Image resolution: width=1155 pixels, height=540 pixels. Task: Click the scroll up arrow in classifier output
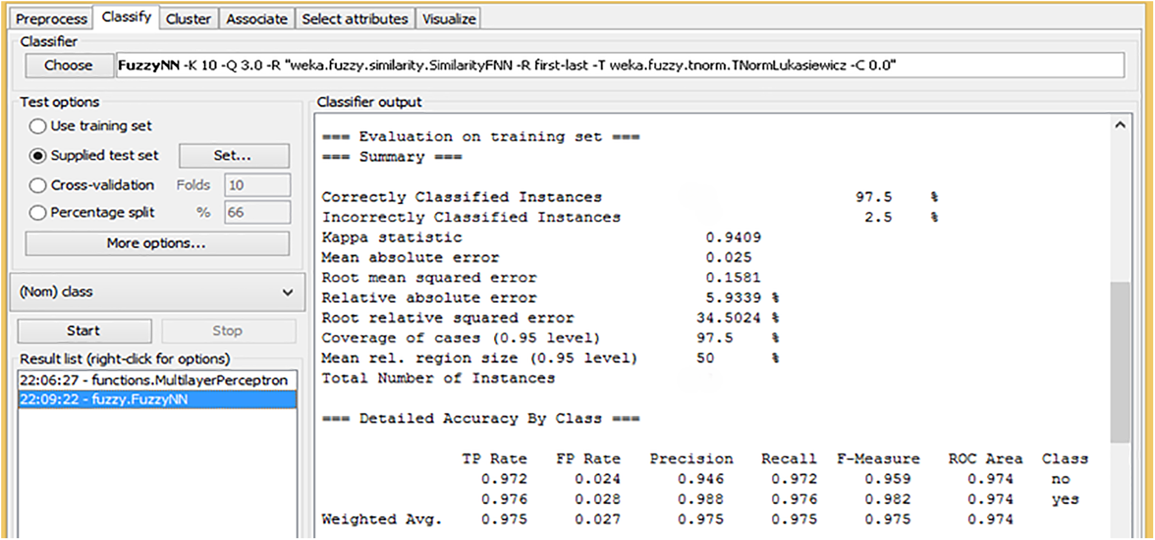[1120, 125]
